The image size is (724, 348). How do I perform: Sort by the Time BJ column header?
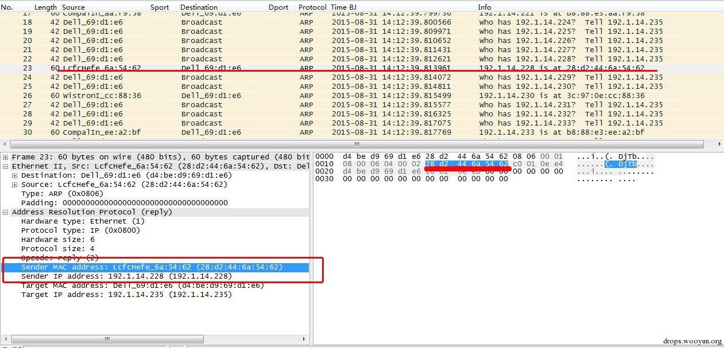click(x=343, y=7)
